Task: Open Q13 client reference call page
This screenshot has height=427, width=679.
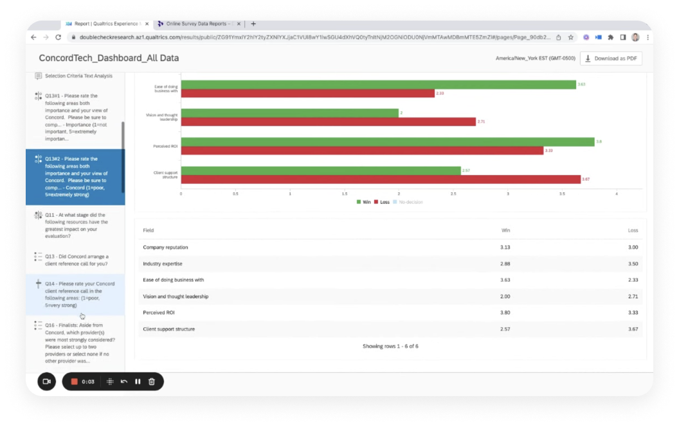Action: click(x=77, y=260)
